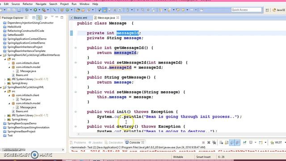
Task: Toggle Mark Occurrences in the toolbar
Action: tap(105, 10)
